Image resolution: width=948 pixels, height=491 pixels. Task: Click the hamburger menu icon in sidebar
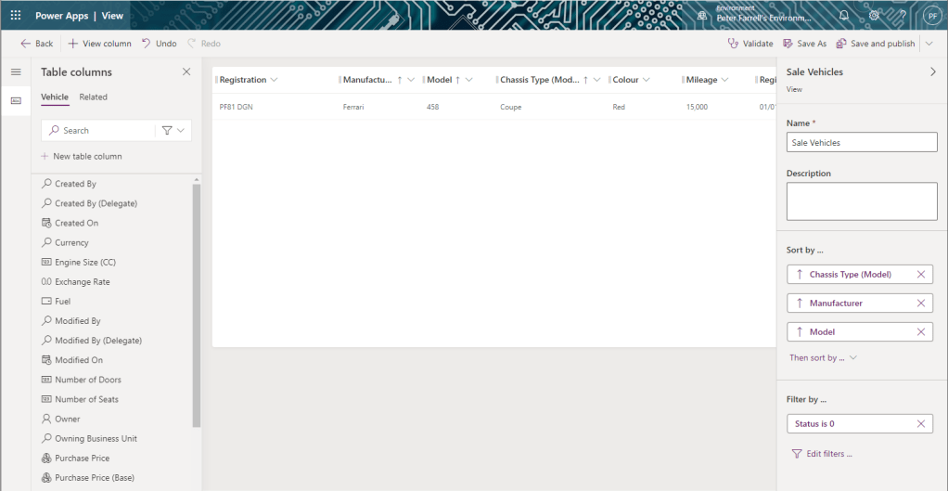click(x=16, y=72)
